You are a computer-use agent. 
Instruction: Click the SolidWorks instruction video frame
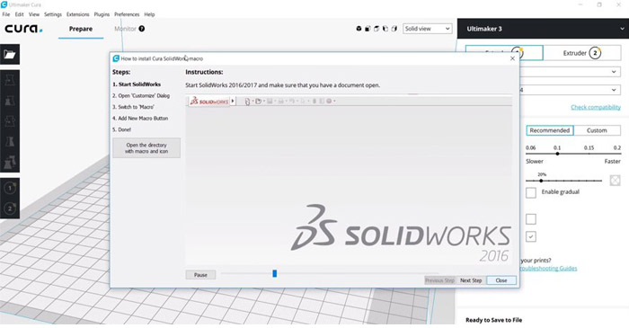pos(349,180)
